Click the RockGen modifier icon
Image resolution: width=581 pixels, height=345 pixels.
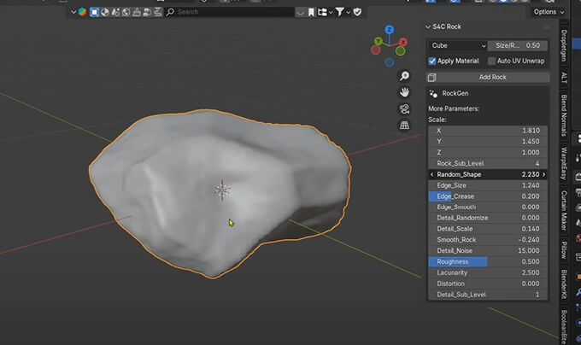pos(433,93)
